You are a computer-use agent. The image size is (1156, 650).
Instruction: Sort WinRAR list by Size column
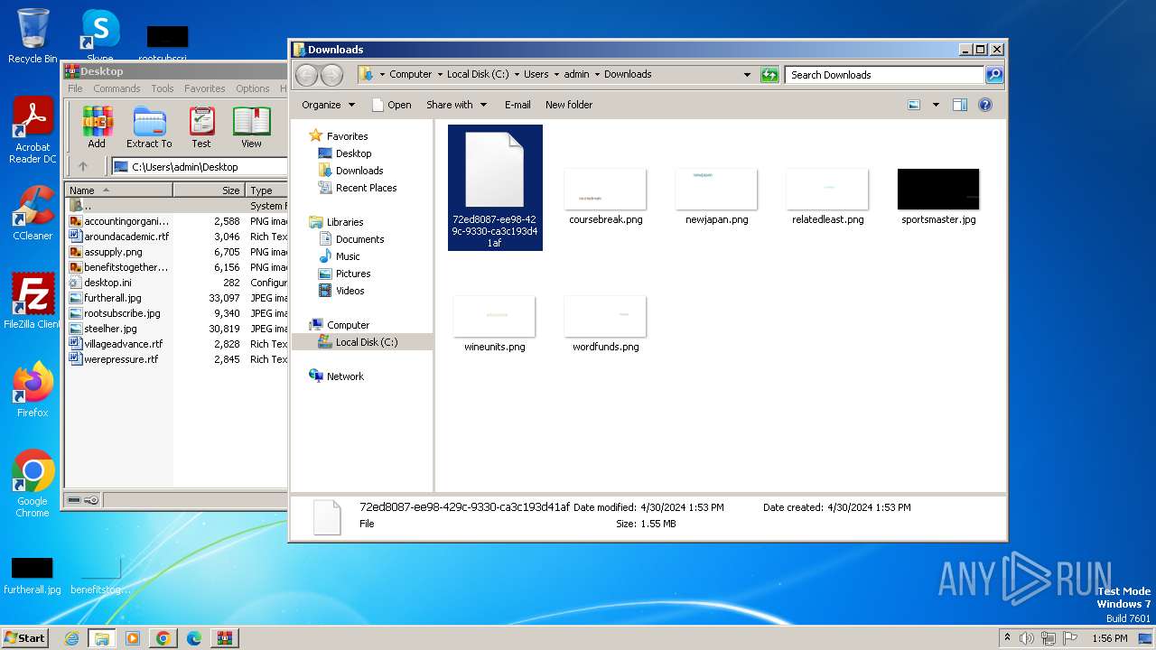click(209, 190)
